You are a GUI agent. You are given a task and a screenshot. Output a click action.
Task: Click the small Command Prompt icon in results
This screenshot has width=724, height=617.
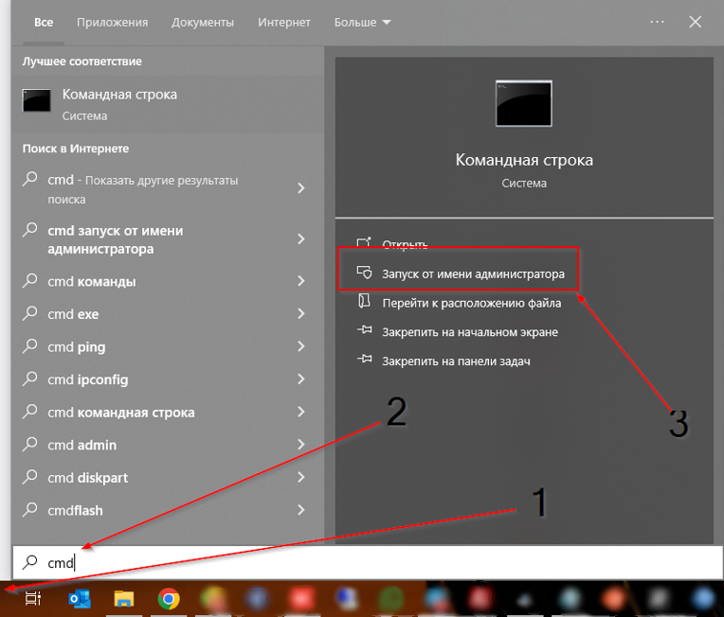pos(36,100)
